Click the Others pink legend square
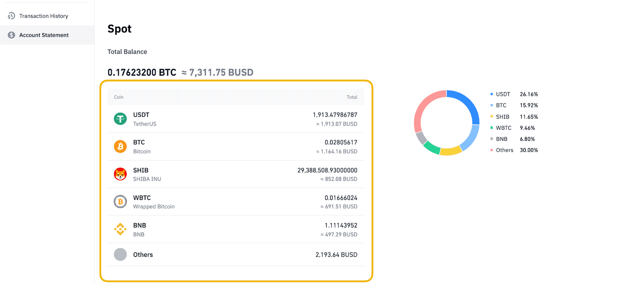 pyautogui.click(x=492, y=150)
